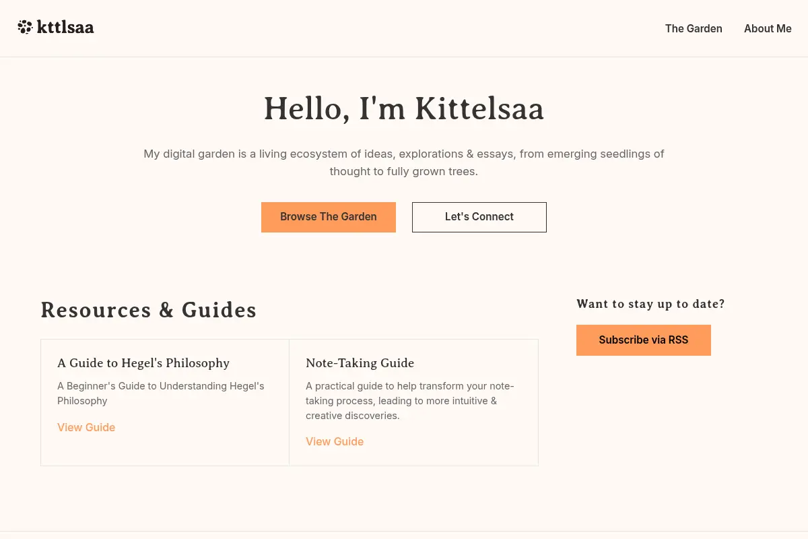Image resolution: width=808 pixels, height=539 pixels.
Task: Click the 'My digital garden is a living ecosystem' paragraph
Action: tap(404, 162)
